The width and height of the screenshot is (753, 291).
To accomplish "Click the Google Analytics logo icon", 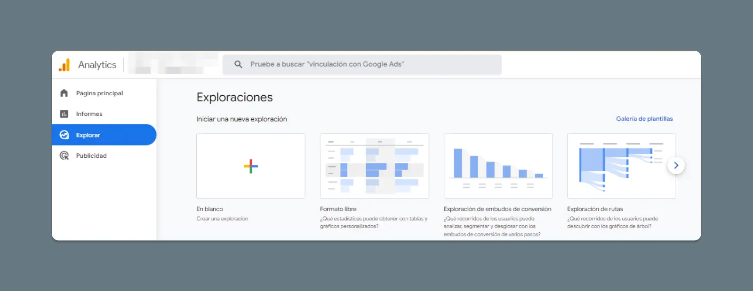I will point(64,65).
